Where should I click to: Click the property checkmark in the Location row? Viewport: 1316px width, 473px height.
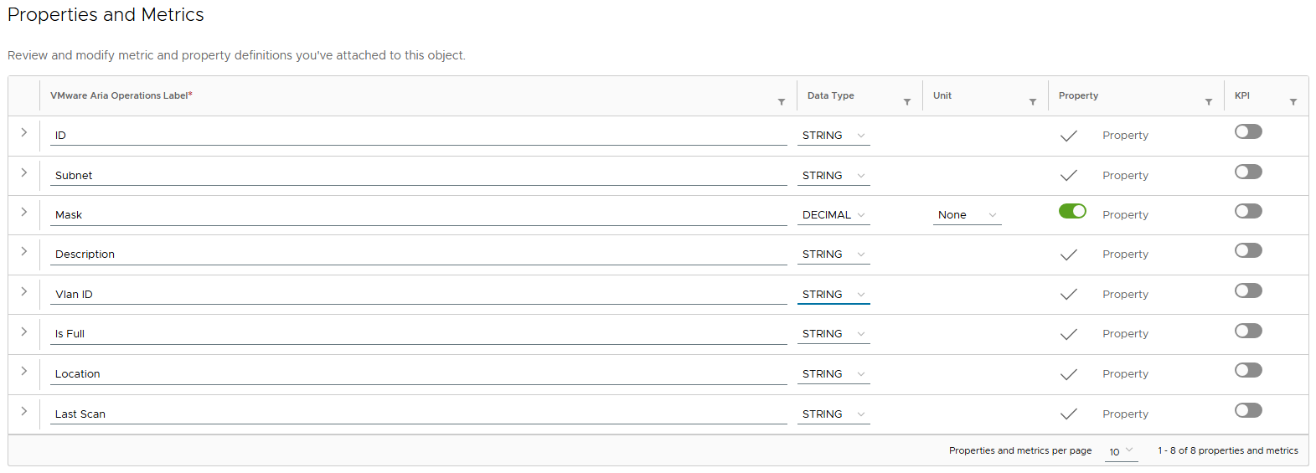(1068, 374)
